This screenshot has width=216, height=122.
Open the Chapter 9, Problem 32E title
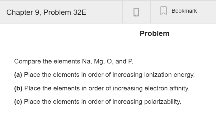coord(46,12)
